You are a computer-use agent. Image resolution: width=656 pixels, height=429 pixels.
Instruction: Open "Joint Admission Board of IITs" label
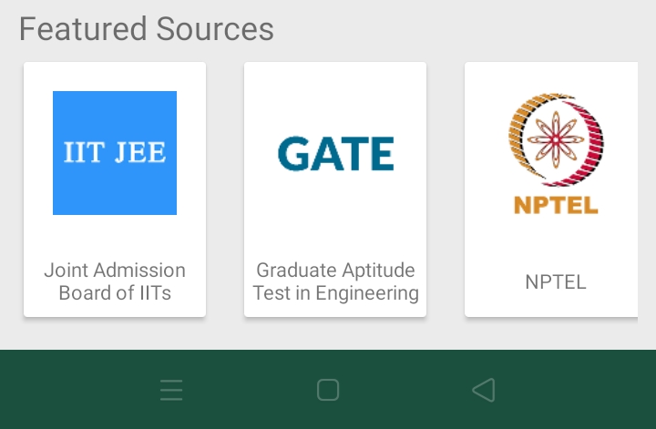(115, 281)
